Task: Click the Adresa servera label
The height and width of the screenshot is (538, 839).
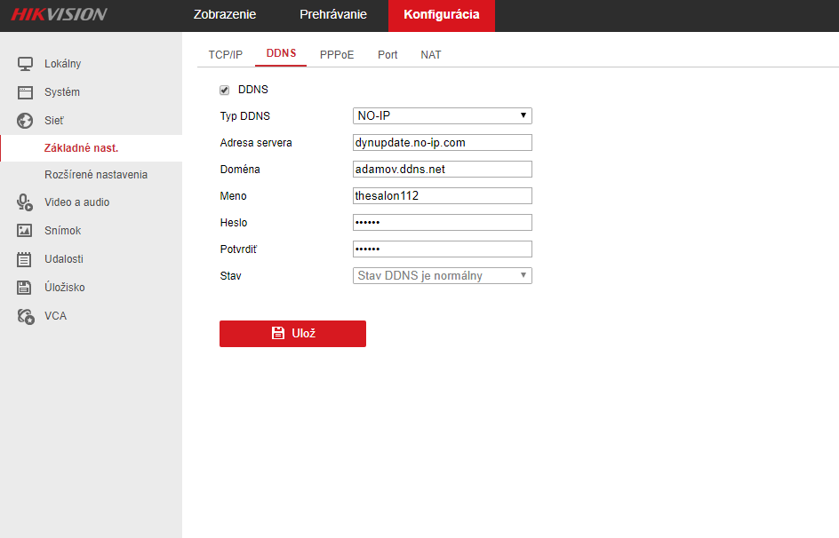Action: (256, 143)
